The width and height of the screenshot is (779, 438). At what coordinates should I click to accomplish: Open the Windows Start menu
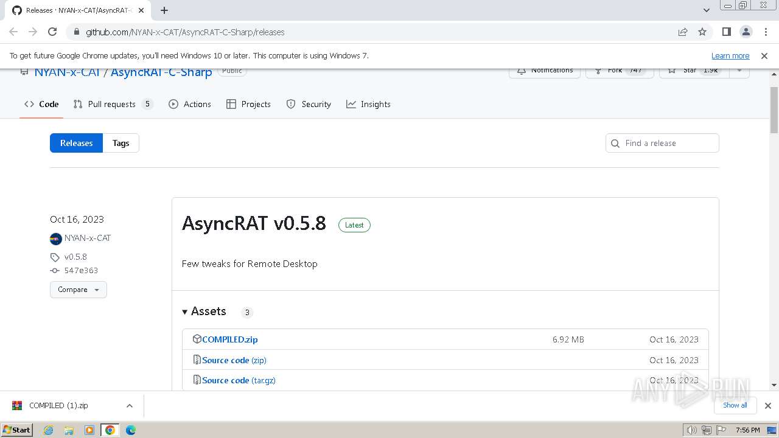[x=17, y=429]
